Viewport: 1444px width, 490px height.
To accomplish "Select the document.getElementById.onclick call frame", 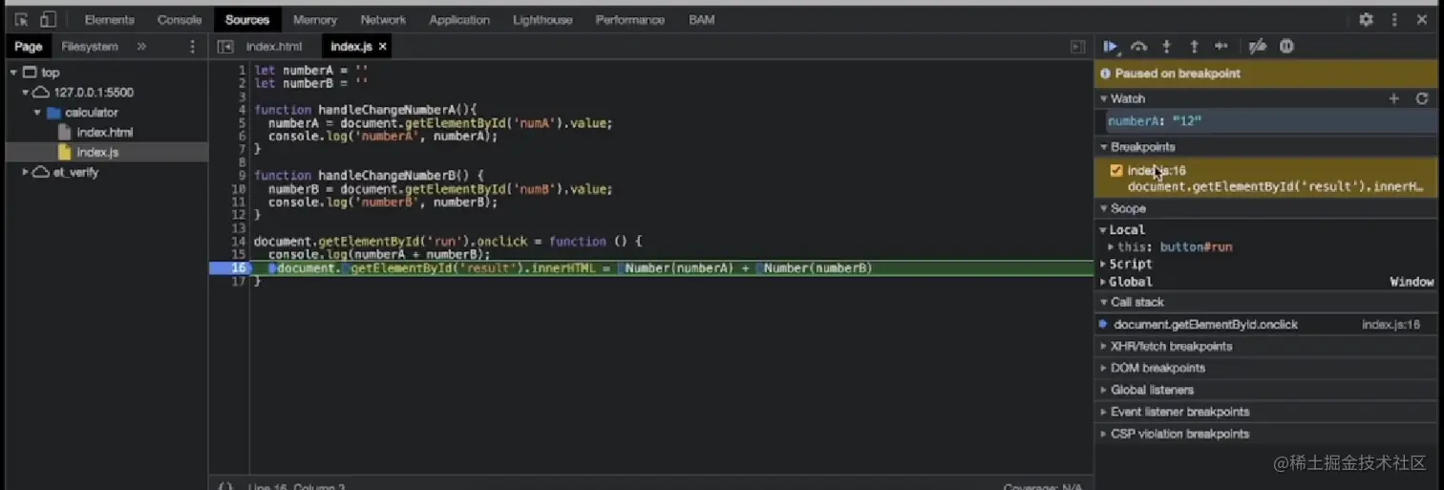I will tap(1205, 325).
